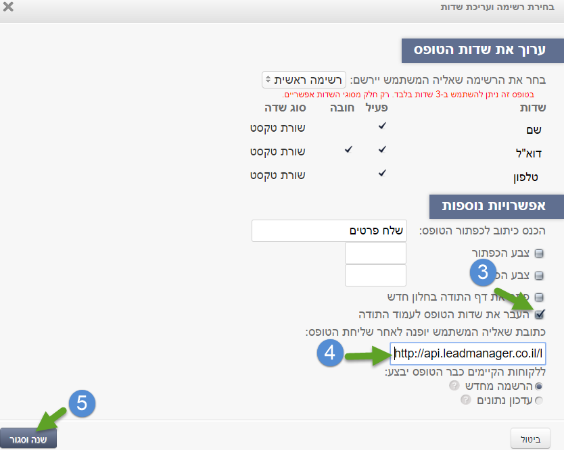Click the blue step 5 marker
Image resolution: width=564 pixels, height=450 pixels.
[81, 404]
